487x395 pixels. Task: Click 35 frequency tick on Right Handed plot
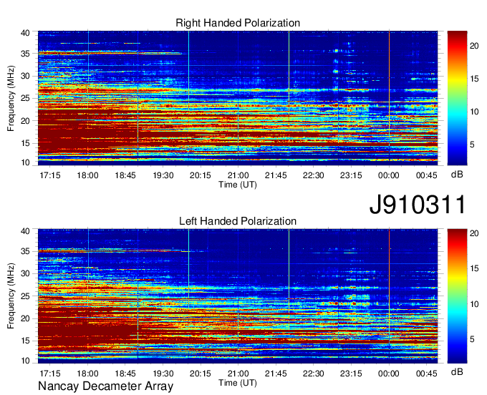(x=26, y=54)
